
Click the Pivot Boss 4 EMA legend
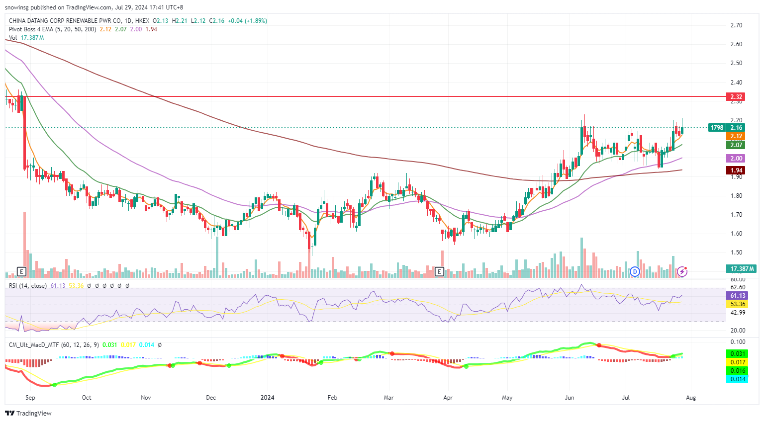click(x=53, y=29)
